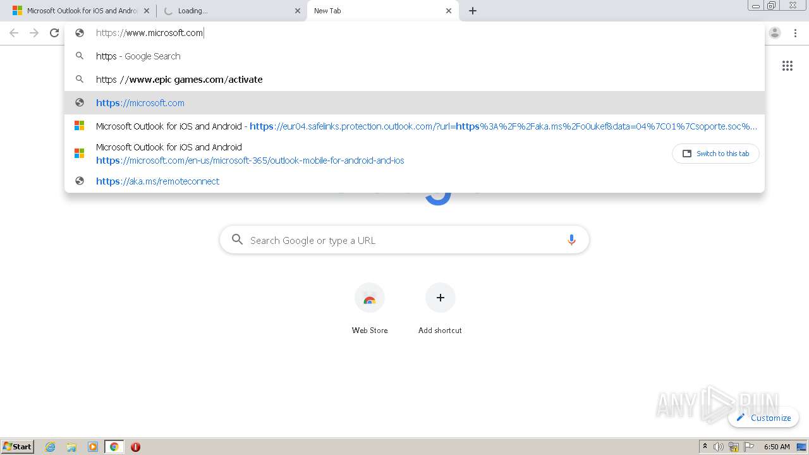Click the 6:50 AM clock
Image resolution: width=809 pixels, height=455 pixels.
777,447
